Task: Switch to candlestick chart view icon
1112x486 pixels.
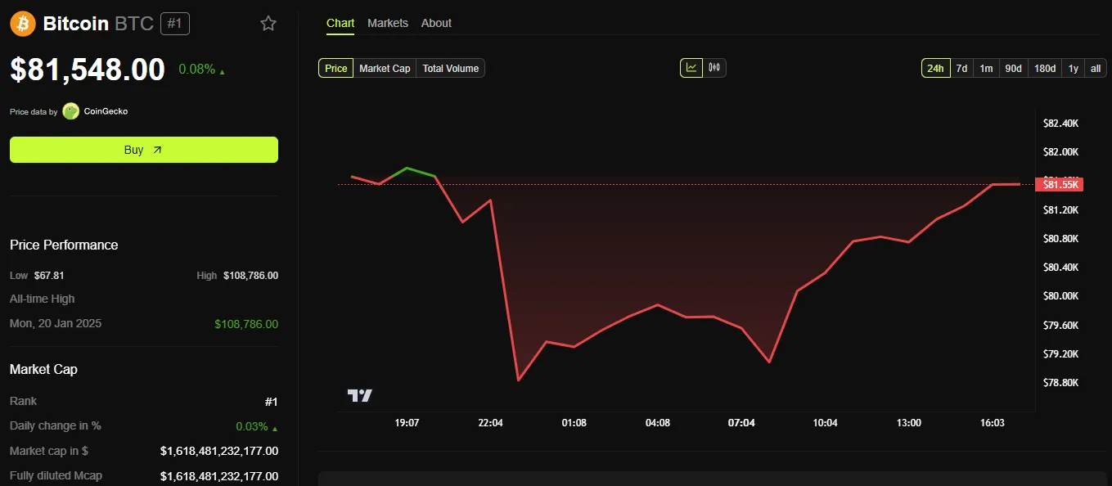Action: point(714,68)
